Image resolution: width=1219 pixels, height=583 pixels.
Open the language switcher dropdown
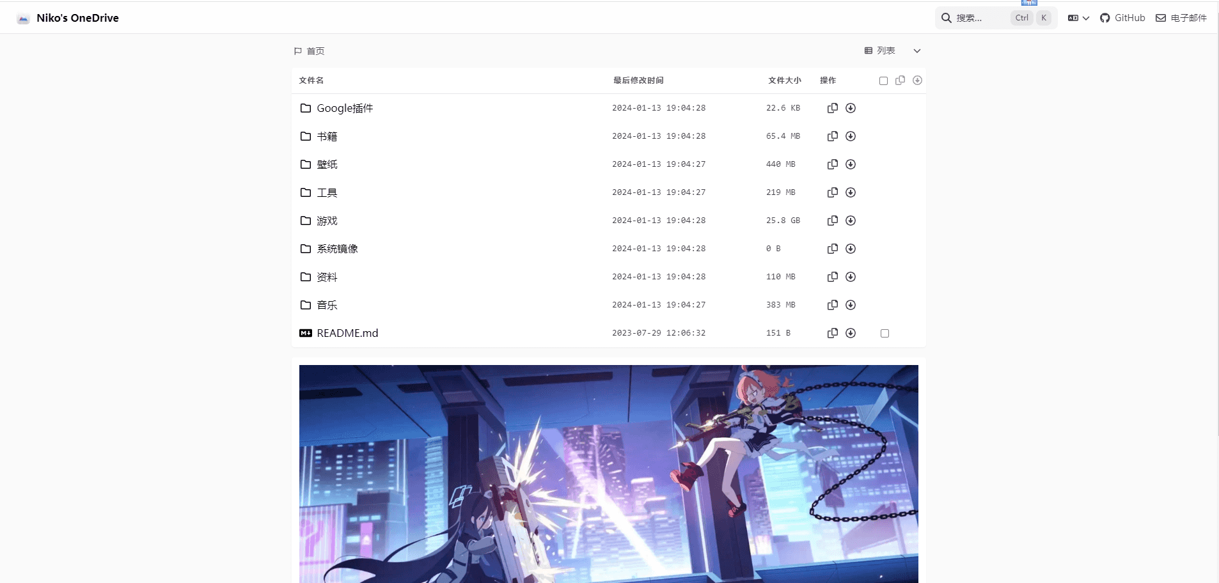(x=1078, y=18)
